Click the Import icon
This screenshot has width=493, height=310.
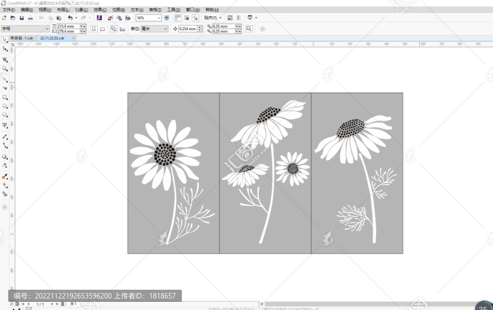coord(110,18)
